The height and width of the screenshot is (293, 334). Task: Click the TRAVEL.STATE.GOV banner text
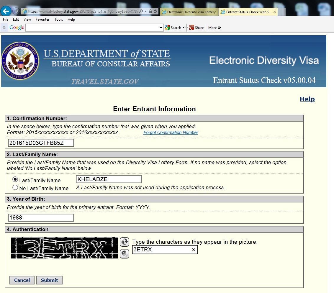[105, 81]
